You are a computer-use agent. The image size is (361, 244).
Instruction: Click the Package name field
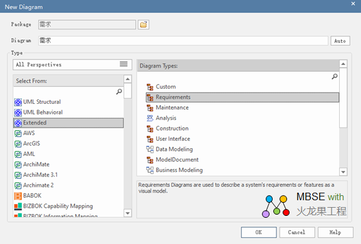click(87, 24)
